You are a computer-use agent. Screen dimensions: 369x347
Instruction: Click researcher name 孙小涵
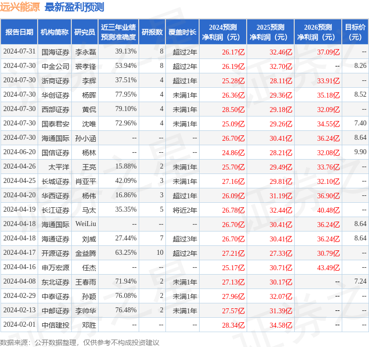point(86,138)
